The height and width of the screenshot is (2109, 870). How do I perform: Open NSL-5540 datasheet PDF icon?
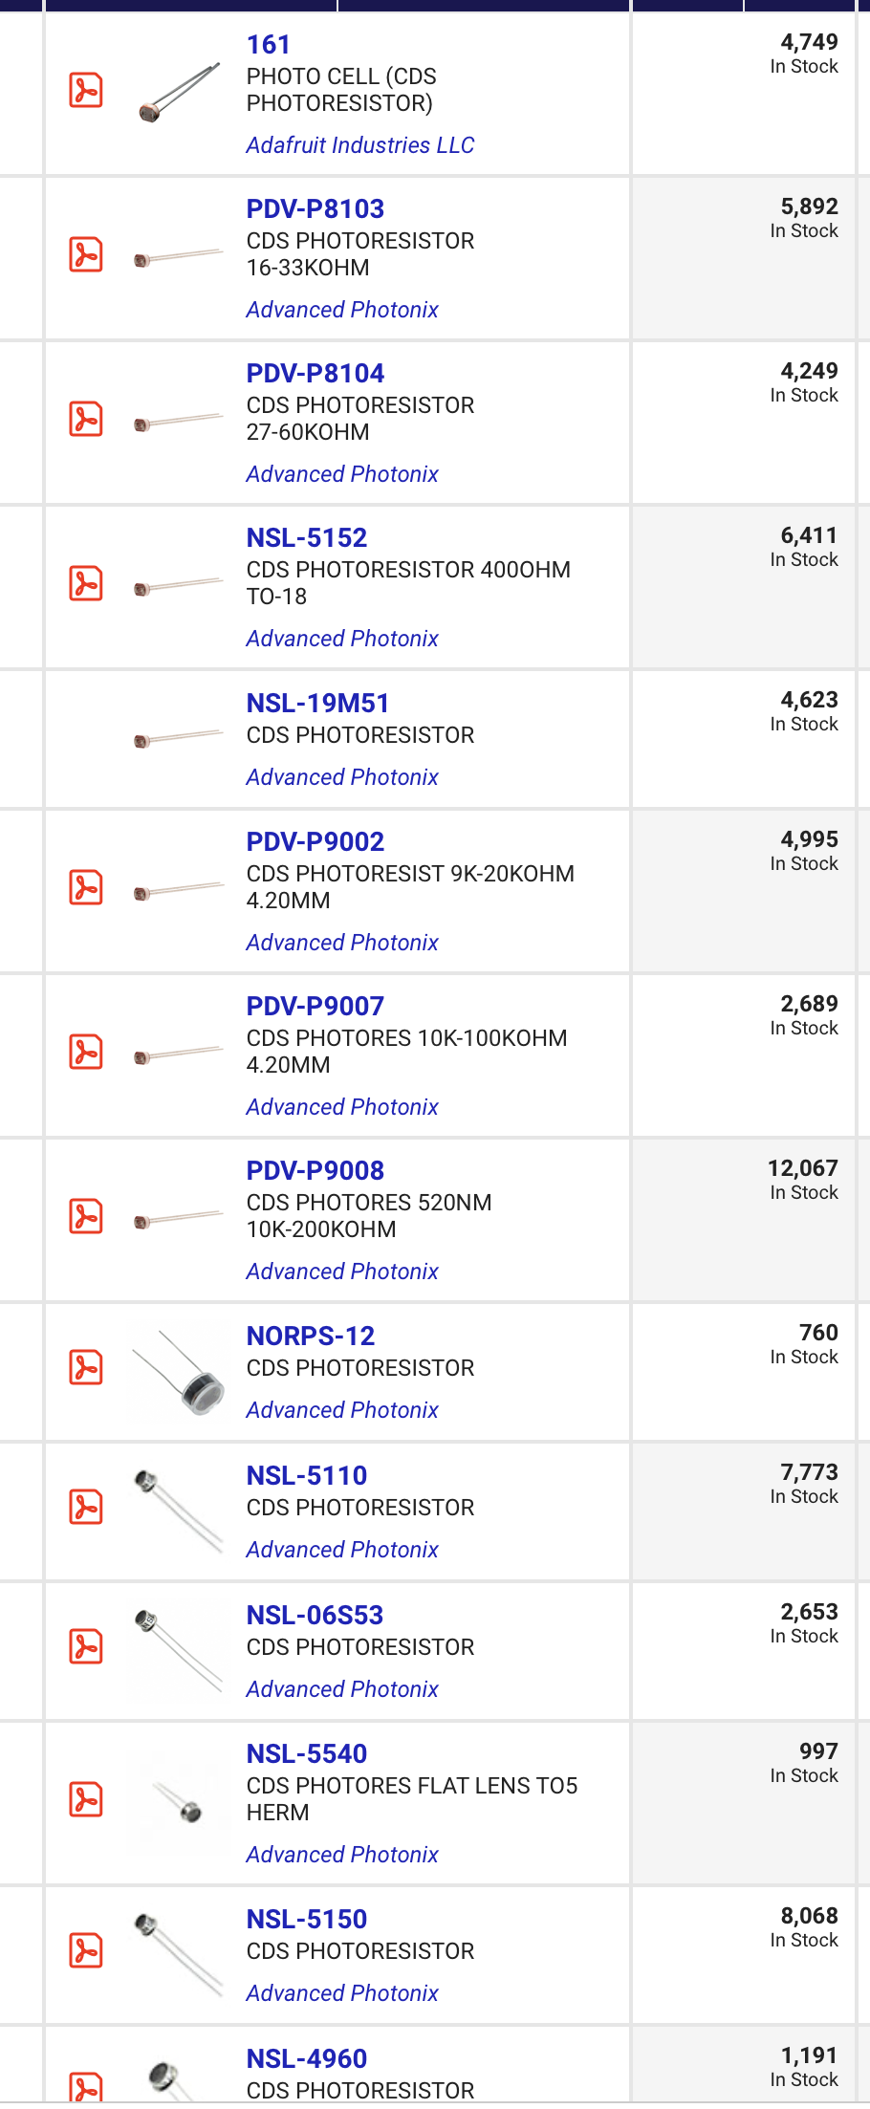[86, 1800]
